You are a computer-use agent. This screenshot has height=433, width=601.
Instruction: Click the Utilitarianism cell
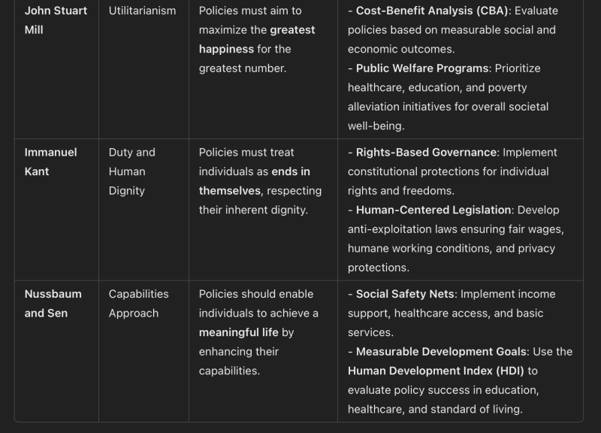click(x=142, y=11)
